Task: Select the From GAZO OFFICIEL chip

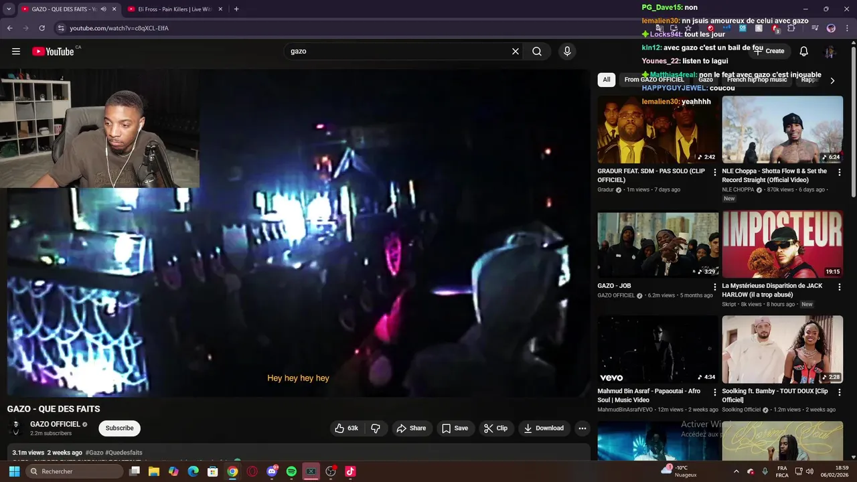Action: coord(654,80)
